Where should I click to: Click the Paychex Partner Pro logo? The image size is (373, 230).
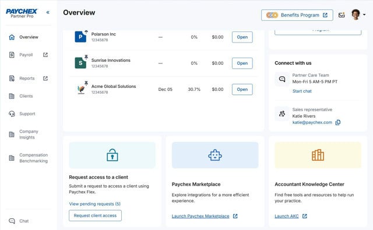click(x=22, y=13)
